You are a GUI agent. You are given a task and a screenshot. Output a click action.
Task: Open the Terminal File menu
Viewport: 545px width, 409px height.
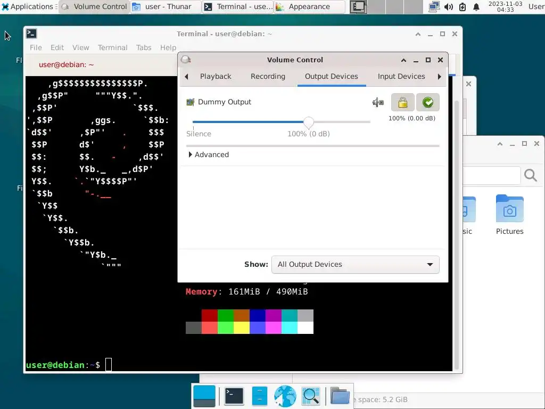click(36, 47)
